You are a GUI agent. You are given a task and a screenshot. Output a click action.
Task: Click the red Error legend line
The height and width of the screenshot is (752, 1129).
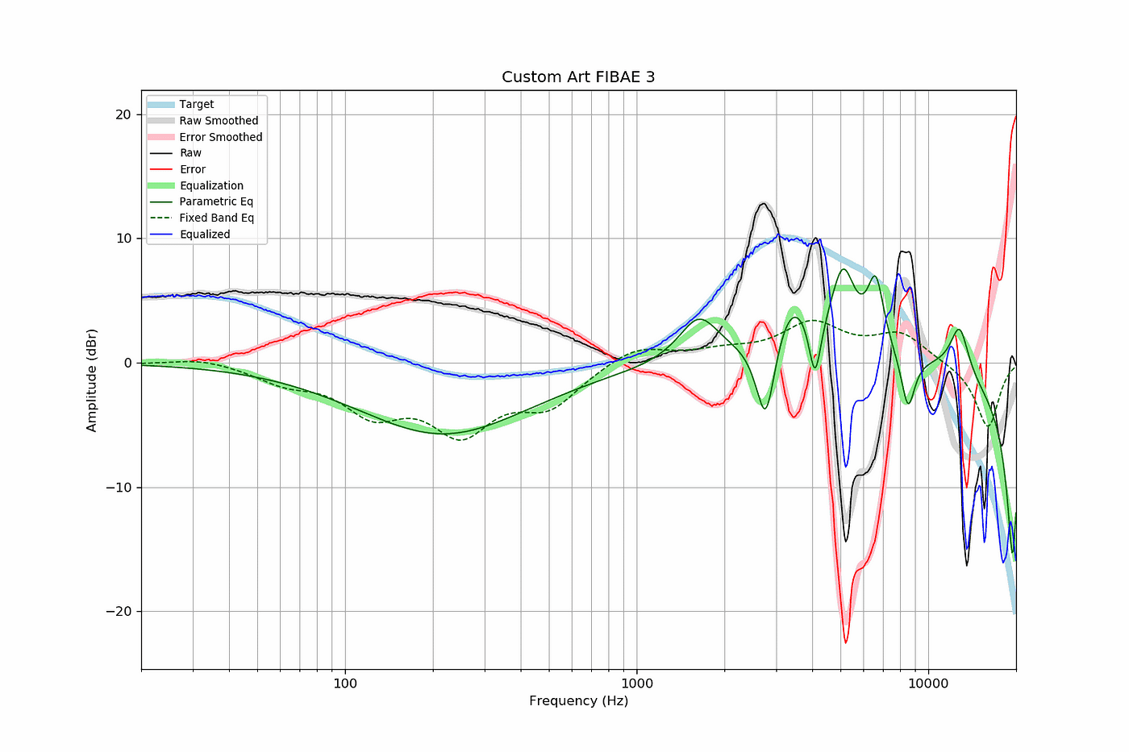click(x=161, y=169)
